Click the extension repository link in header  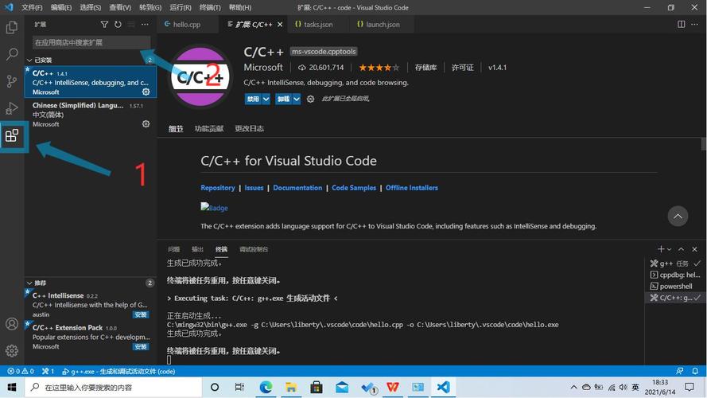[425, 67]
